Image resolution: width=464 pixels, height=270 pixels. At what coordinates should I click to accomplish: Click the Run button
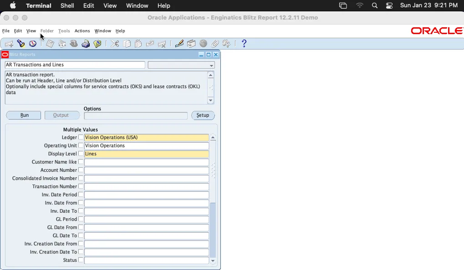pos(24,115)
